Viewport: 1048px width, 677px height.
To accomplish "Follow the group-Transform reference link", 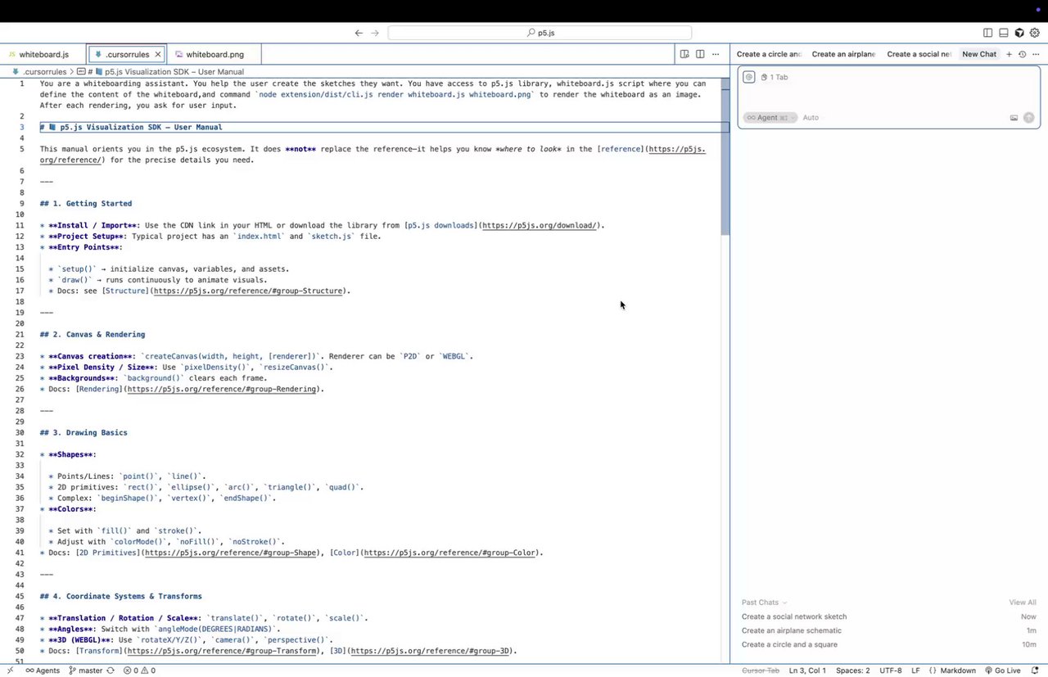I will [x=221, y=651].
